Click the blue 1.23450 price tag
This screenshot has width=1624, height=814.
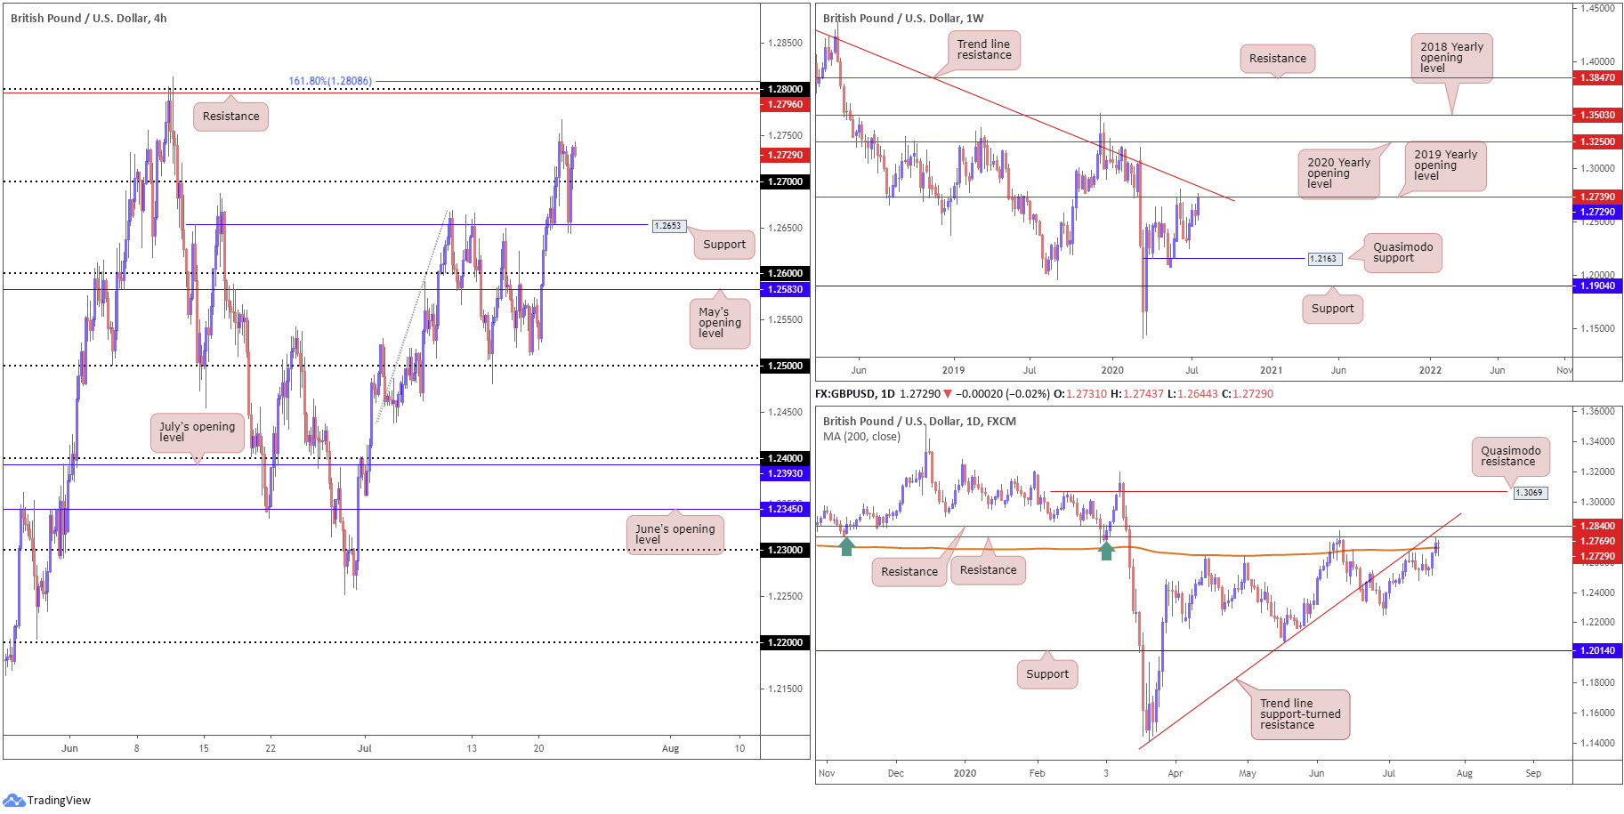[785, 509]
